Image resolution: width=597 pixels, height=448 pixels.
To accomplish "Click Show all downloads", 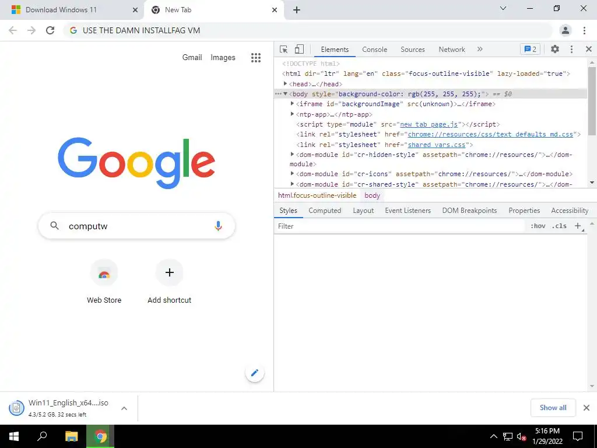I will tap(553, 408).
